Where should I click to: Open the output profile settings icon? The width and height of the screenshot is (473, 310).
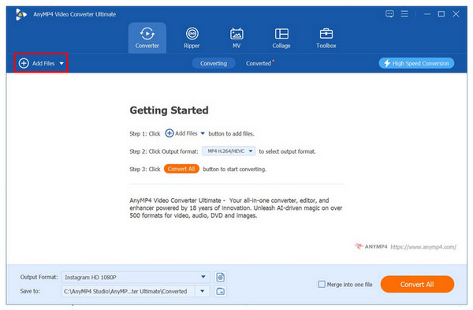click(221, 277)
